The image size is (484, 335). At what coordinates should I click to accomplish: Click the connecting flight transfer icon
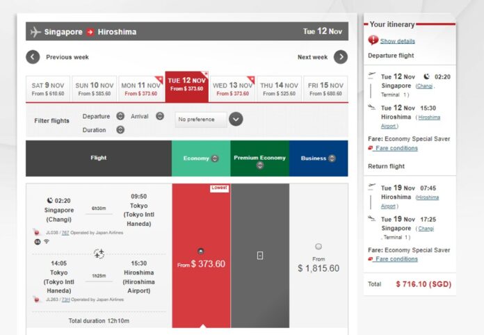click(x=99, y=254)
